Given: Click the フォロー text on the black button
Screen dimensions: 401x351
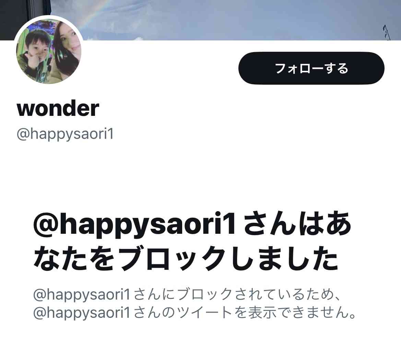Looking at the screenshot, I should click(299, 69).
